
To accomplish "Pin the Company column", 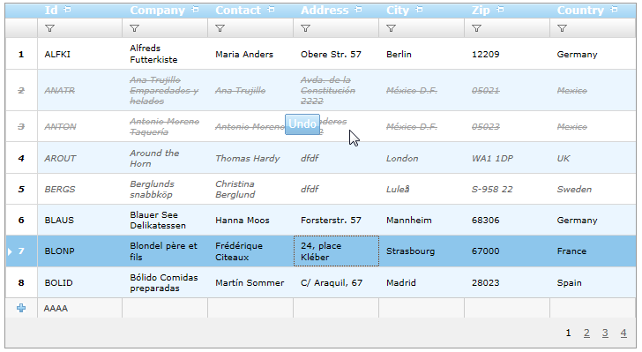I will pos(195,9).
